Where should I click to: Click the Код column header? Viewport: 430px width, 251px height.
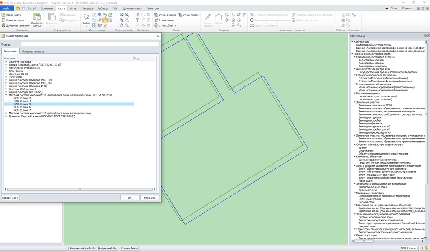click(145, 58)
